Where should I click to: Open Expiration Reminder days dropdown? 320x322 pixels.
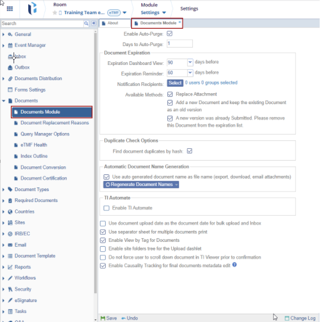click(189, 73)
